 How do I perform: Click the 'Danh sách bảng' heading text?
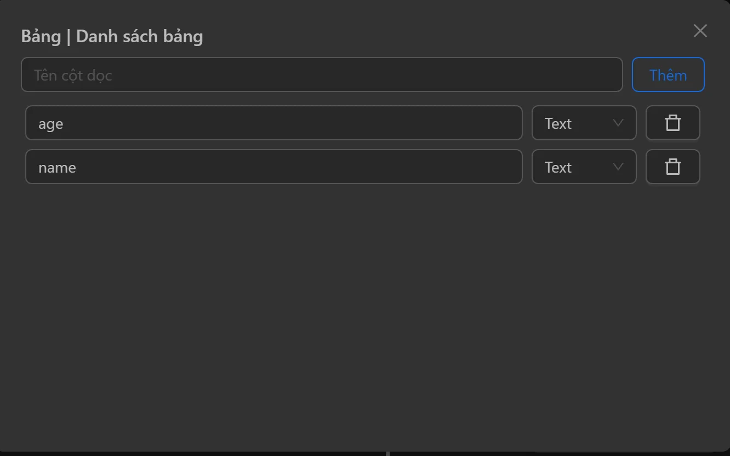click(139, 37)
